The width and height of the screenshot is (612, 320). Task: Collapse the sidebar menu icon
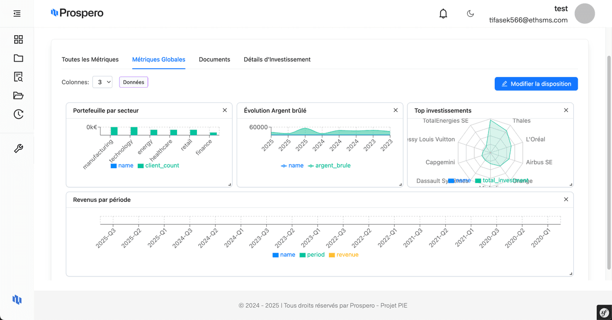coord(17,13)
